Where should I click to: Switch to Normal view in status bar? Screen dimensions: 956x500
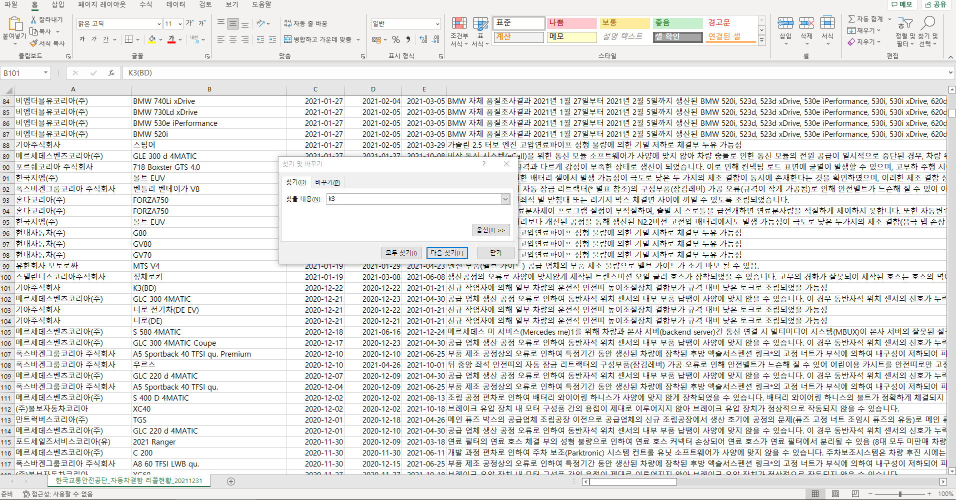pos(815,494)
